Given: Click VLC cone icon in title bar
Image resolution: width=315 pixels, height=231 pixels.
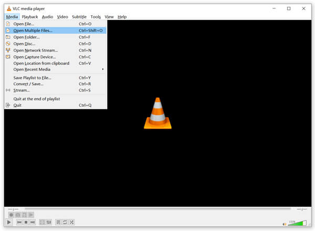Looking at the screenshot, I should 8,8.
